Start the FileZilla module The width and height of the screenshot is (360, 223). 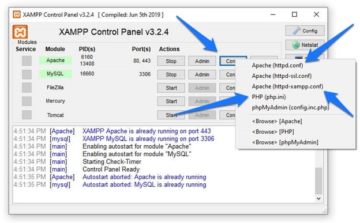coord(171,88)
